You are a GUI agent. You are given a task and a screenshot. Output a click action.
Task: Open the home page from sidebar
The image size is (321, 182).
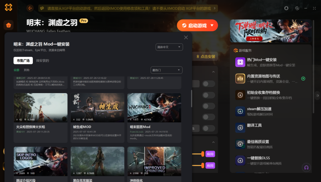[x=8, y=25]
